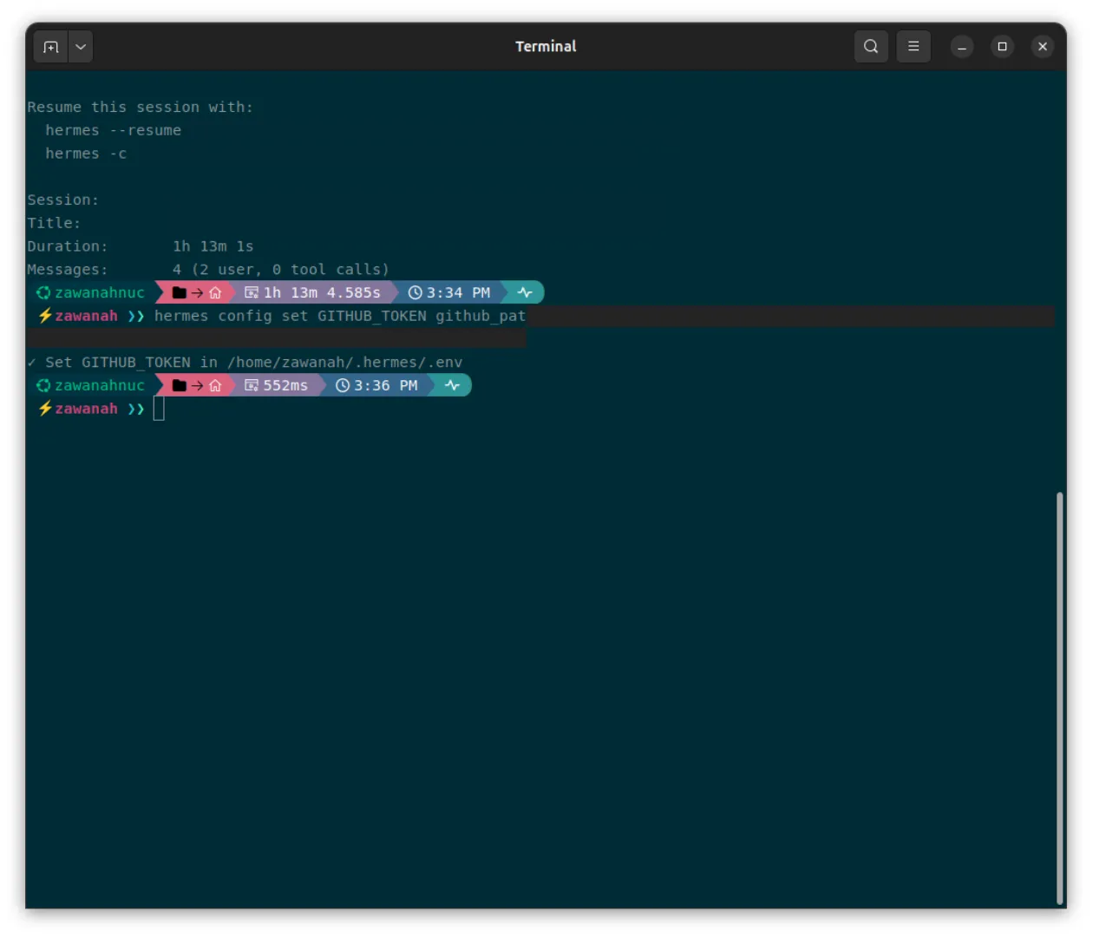Open a new terminal tab

[51, 47]
